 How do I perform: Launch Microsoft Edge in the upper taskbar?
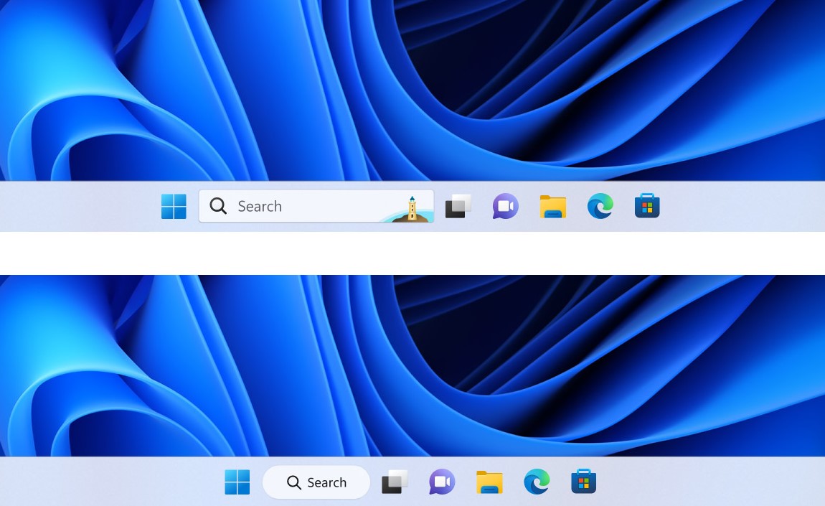[x=600, y=206]
